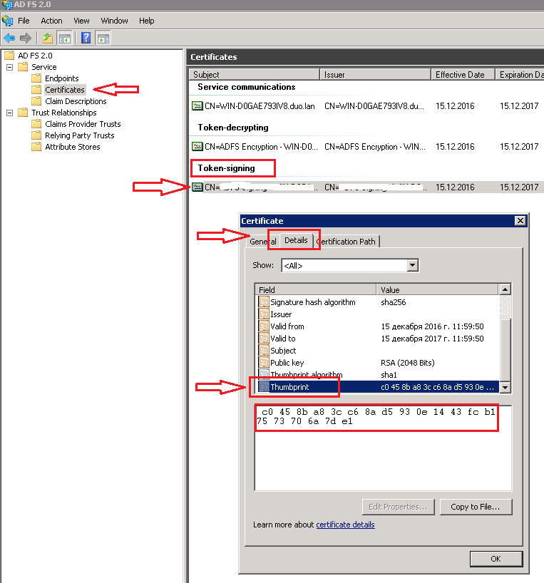Click the thumbprint value text box

383,448
